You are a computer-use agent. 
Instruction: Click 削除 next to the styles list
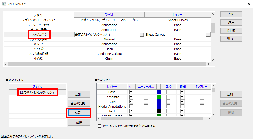[79, 122]
